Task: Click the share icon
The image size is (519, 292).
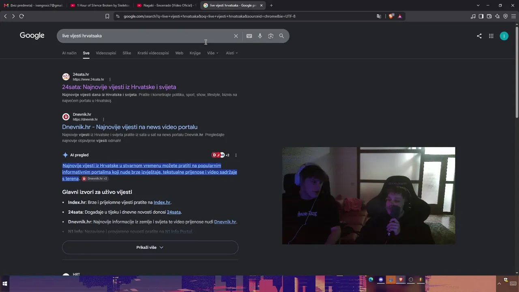Action: pos(479,36)
